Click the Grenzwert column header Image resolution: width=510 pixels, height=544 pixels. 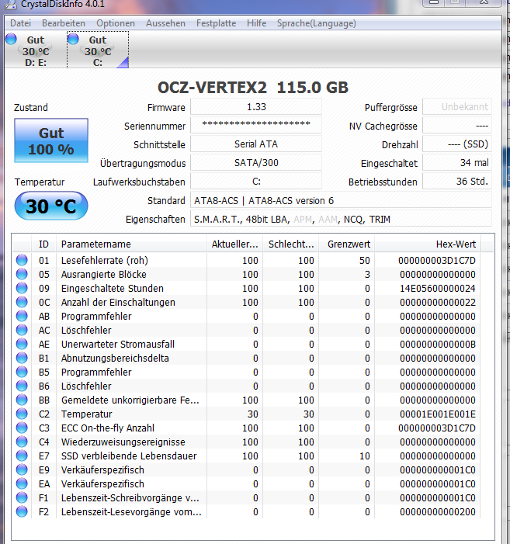click(346, 244)
